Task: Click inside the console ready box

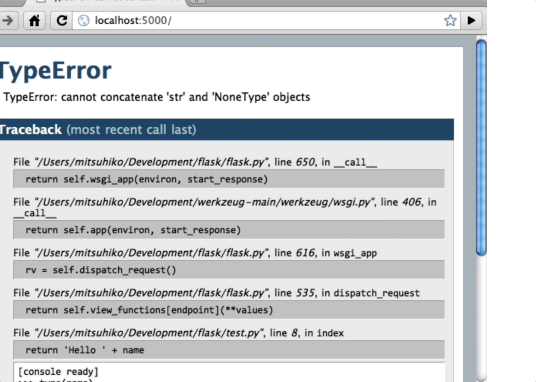Action: tap(229, 372)
